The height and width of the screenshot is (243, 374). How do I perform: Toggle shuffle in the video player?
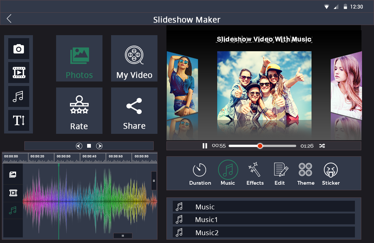[x=322, y=146]
